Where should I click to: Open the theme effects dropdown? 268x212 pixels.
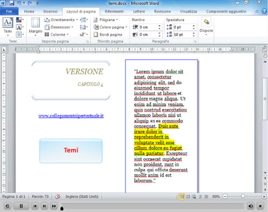point(20,34)
